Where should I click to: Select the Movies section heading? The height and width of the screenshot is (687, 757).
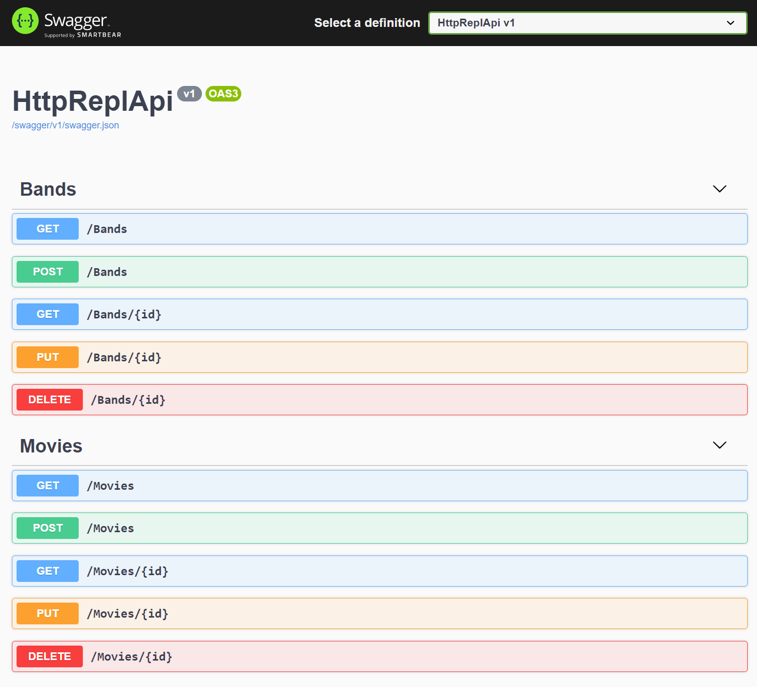pyautogui.click(x=51, y=445)
